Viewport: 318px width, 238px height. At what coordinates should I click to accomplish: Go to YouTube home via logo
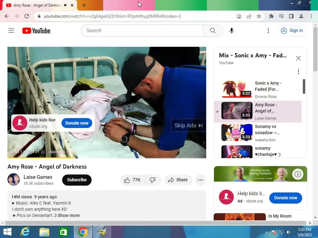(36, 31)
